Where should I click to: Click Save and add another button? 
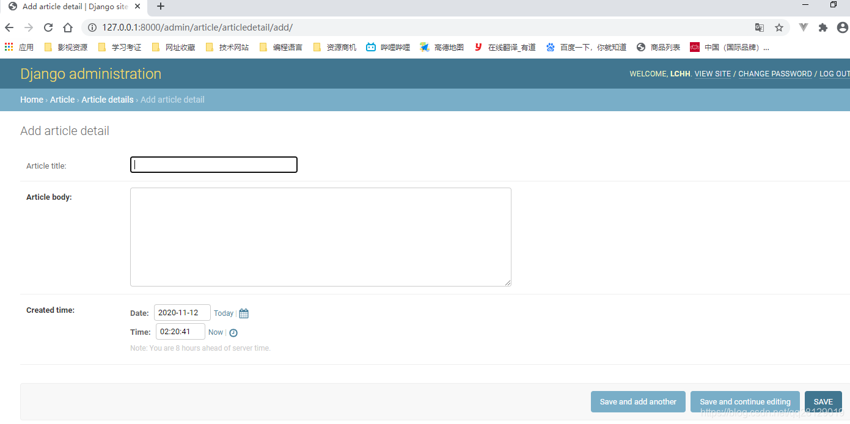click(638, 402)
